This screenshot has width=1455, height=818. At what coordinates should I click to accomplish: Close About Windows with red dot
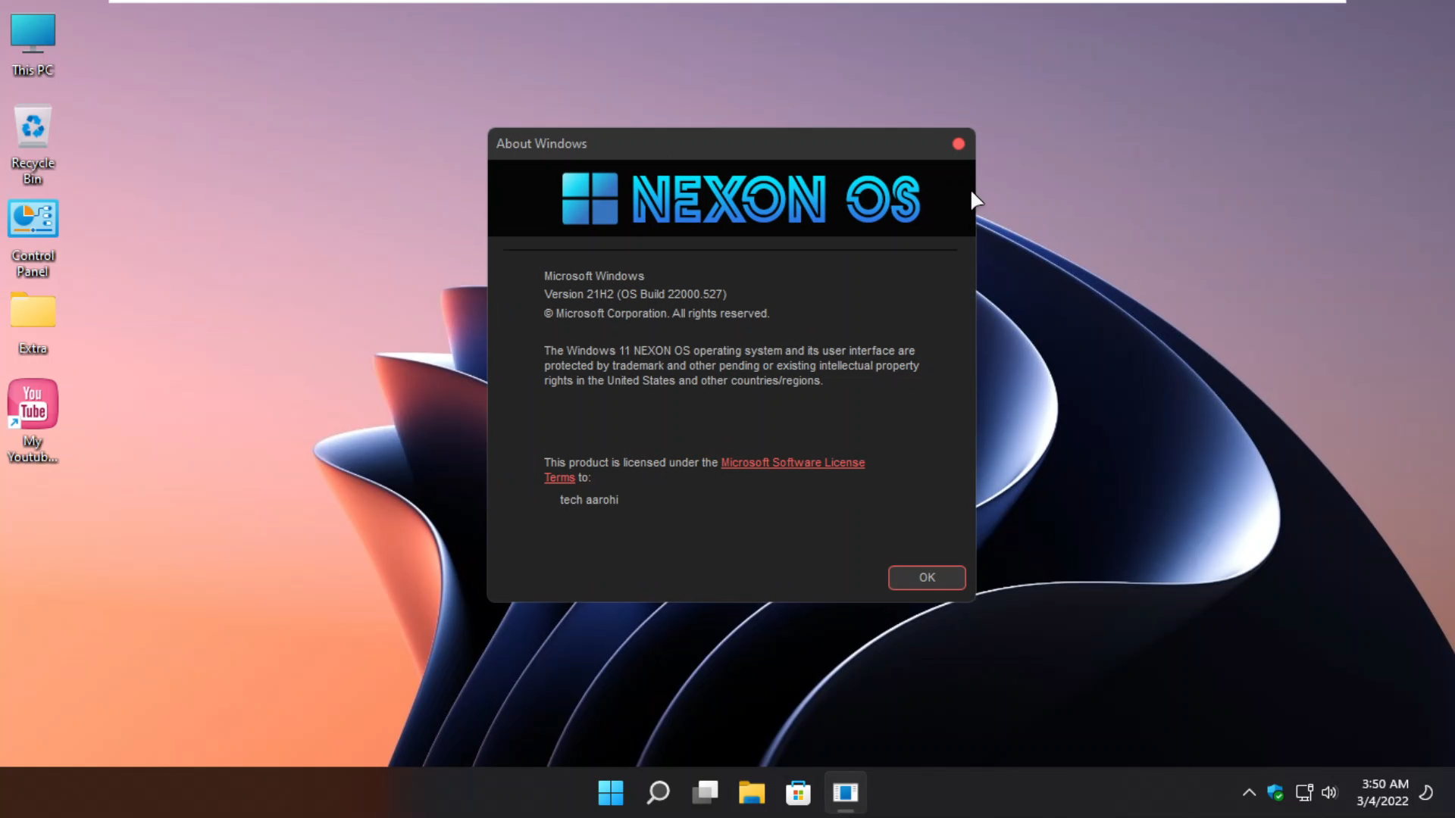pos(959,144)
